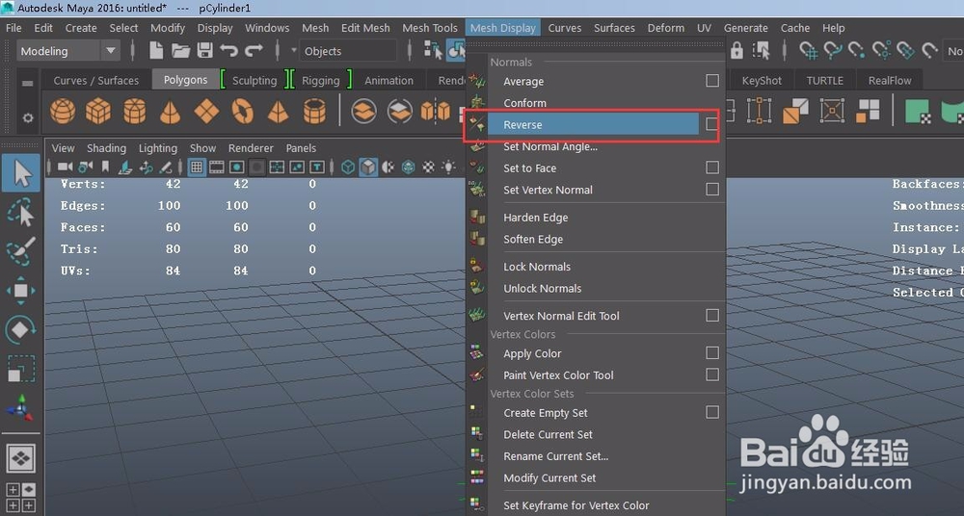Open the Shading panel menu
Image resolution: width=964 pixels, height=516 pixels.
pyautogui.click(x=106, y=148)
